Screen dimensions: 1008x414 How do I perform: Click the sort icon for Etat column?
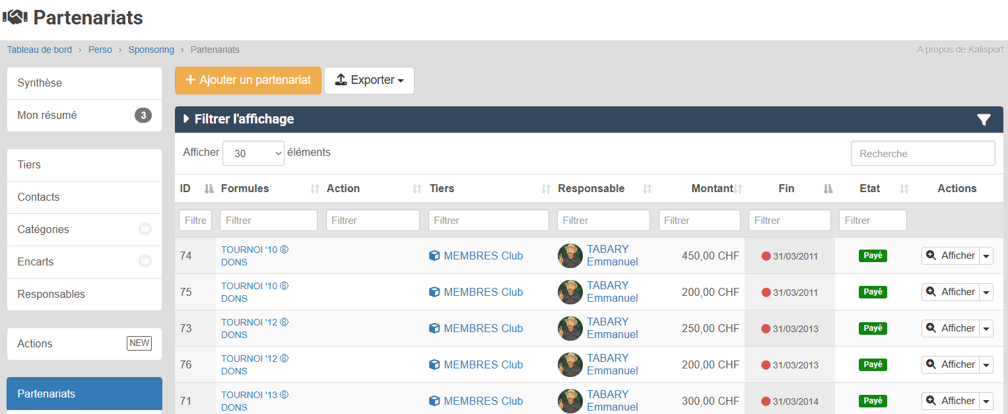point(904,189)
